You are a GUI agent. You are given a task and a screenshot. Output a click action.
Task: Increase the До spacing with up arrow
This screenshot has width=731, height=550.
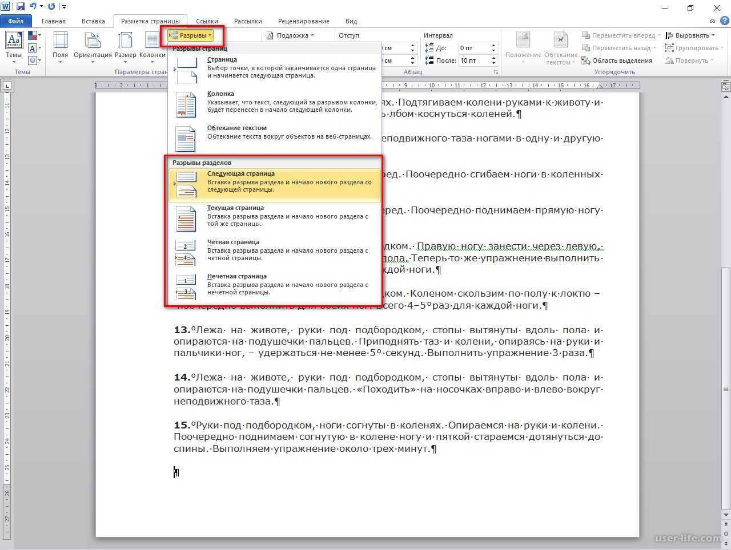click(494, 46)
